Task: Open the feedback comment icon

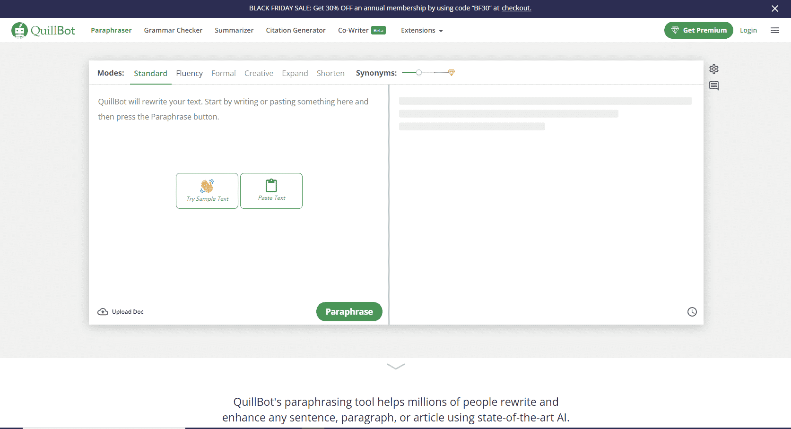Action: click(x=714, y=86)
